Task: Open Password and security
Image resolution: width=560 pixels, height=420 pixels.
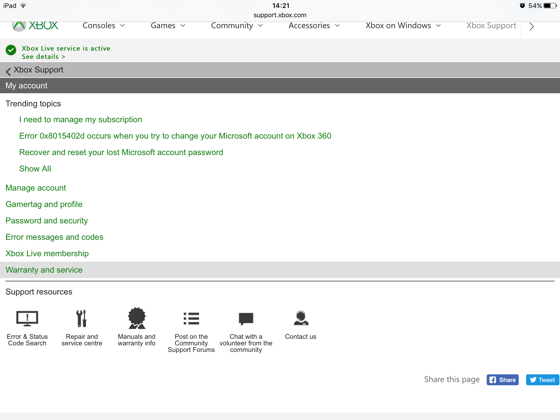Action: tap(47, 221)
